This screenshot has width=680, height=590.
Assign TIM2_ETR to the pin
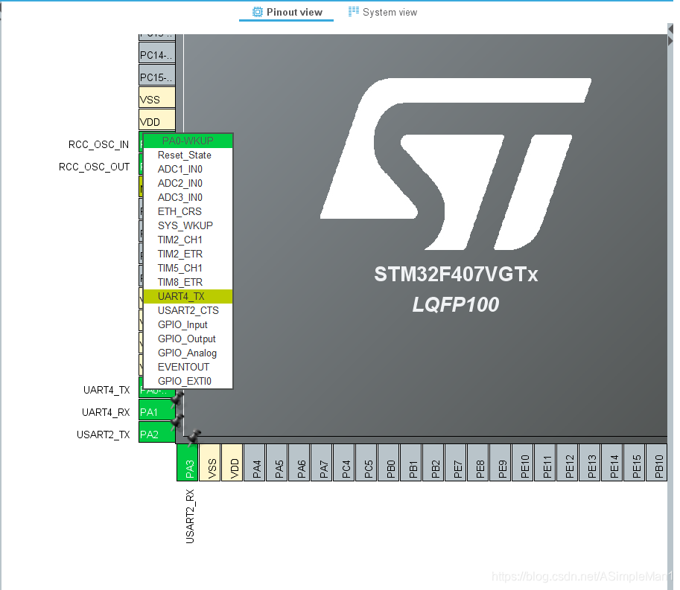click(188, 254)
